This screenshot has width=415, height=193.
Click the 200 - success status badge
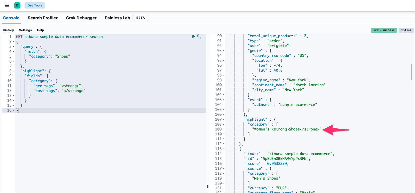click(384, 30)
